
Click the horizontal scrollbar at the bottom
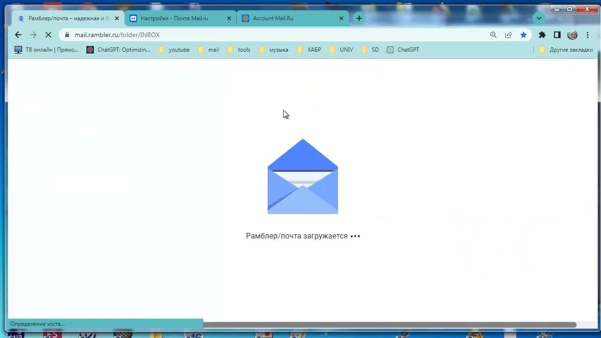tap(390, 325)
